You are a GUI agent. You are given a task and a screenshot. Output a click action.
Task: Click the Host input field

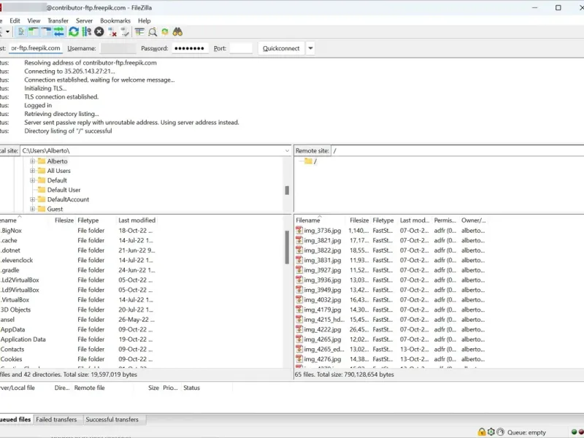[35, 48]
